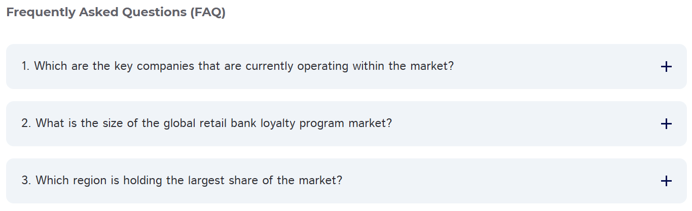Click "Which region is holding" text
Screen dimensions: 692x211
click(99, 181)
